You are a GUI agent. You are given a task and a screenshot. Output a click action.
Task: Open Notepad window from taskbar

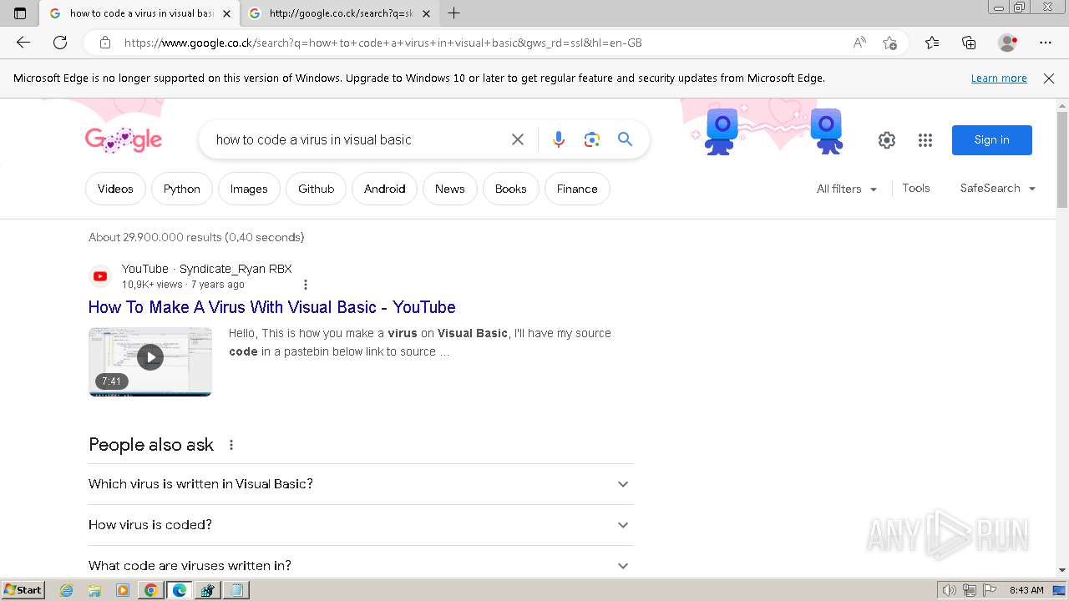pyautogui.click(x=236, y=590)
